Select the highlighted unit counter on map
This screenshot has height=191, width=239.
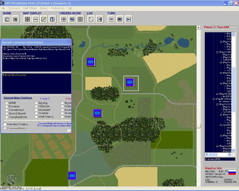[x=129, y=82]
